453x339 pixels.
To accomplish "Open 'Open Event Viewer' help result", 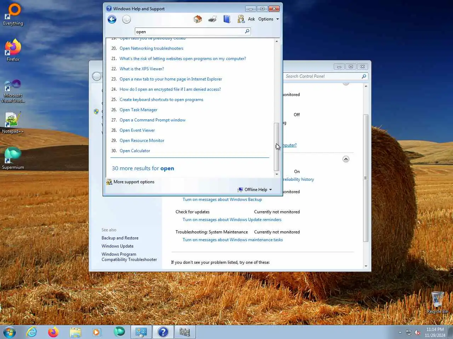I will [137, 130].
